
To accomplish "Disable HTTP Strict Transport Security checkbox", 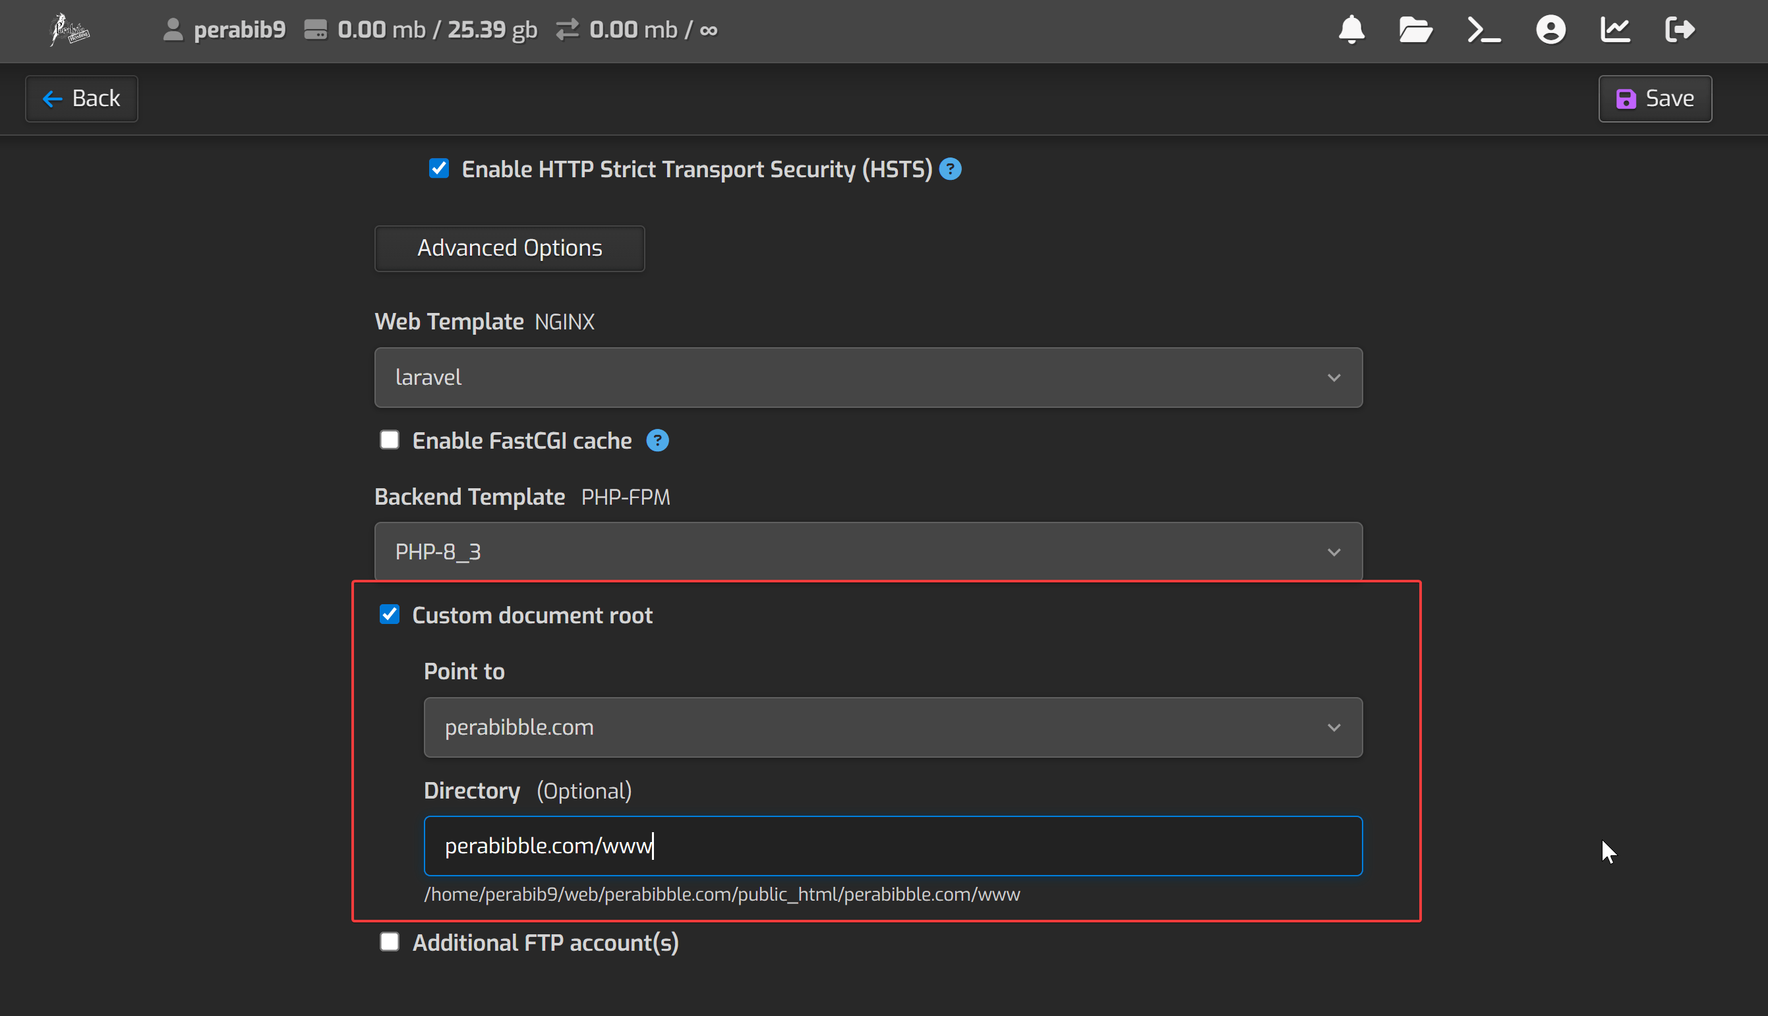I will point(438,168).
